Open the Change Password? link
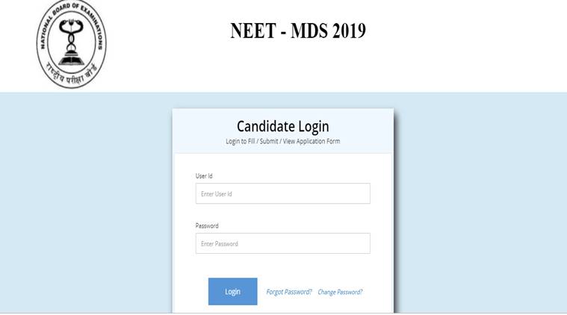The width and height of the screenshot is (567, 315). [x=340, y=292]
